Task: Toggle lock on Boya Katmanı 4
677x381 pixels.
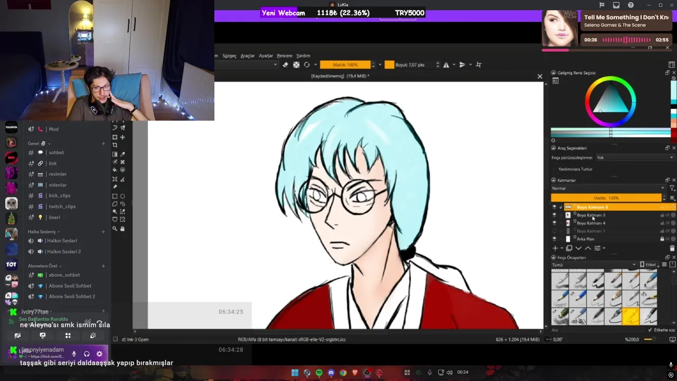Action: tap(662, 223)
